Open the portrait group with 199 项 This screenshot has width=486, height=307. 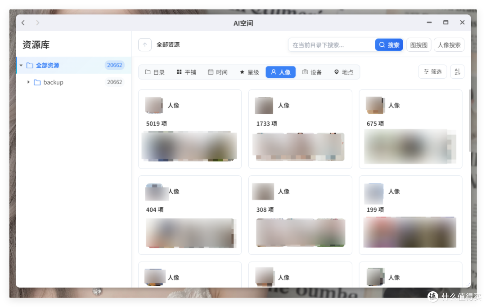[410, 215]
